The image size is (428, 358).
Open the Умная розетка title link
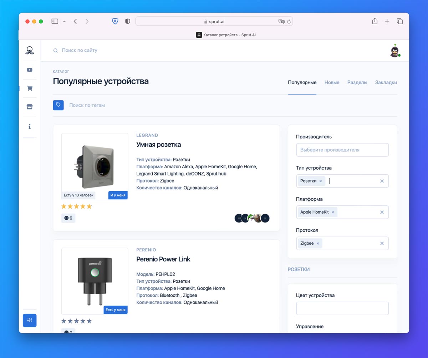click(x=159, y=145)
